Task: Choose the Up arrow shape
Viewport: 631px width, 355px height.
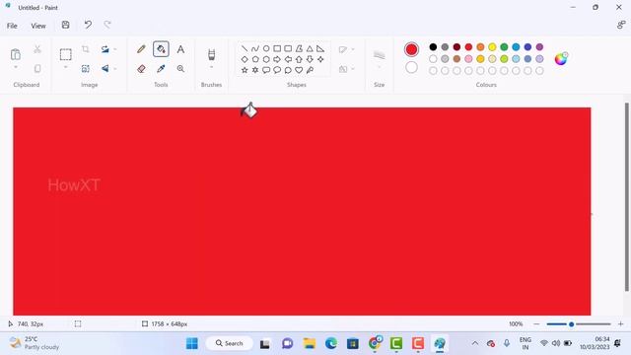Action: [x=299, y=59]
